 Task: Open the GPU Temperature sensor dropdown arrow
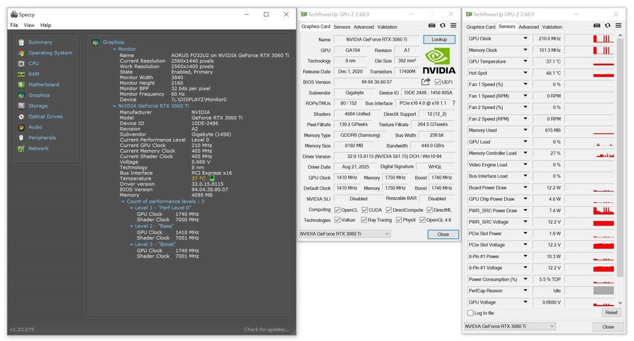pos(525,61)
